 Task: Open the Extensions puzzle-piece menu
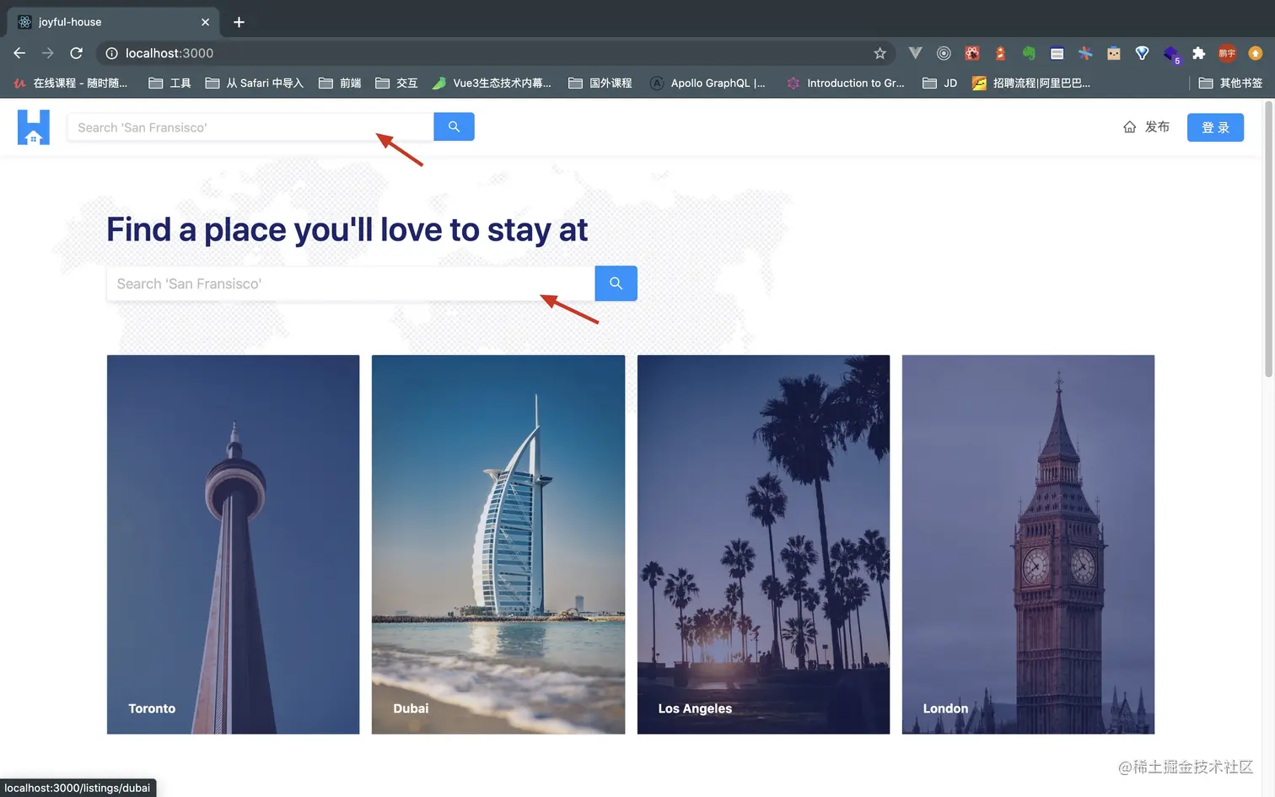[x=1198, y=53]
